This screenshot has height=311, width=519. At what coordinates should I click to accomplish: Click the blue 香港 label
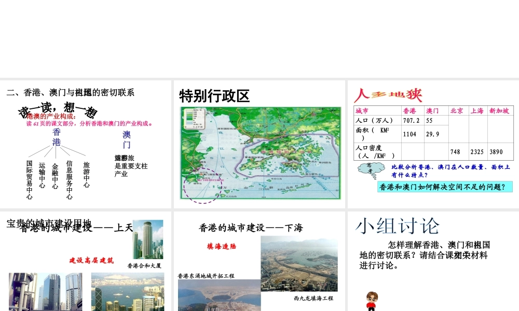point(57,137)
